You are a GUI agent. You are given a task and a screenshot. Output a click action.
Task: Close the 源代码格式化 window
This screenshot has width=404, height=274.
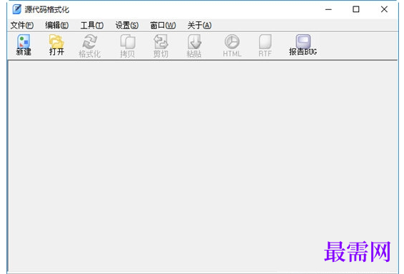tap(384, 9)
